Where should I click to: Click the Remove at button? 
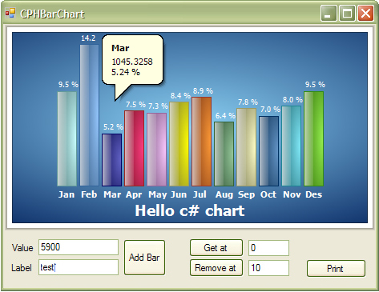point(216,268)
